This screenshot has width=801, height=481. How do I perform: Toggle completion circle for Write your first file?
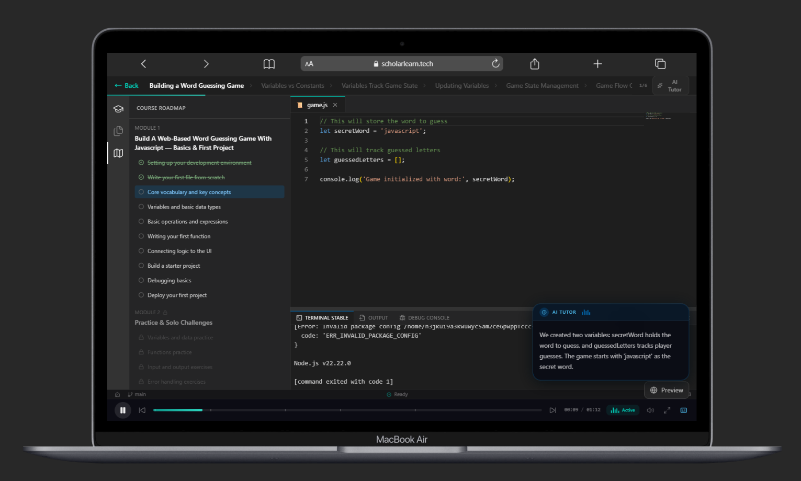click(141, 177)
